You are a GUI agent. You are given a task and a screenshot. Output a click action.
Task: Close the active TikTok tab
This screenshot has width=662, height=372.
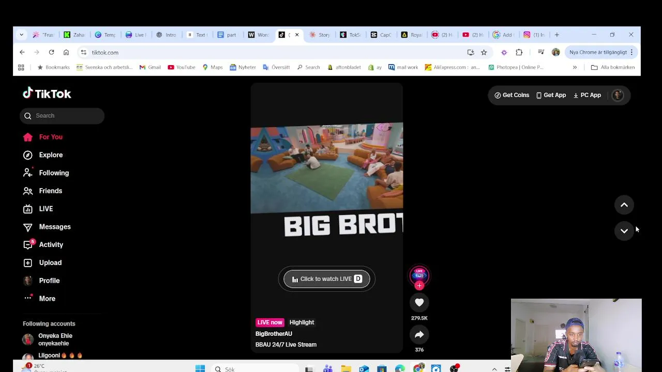click(297, 35)
